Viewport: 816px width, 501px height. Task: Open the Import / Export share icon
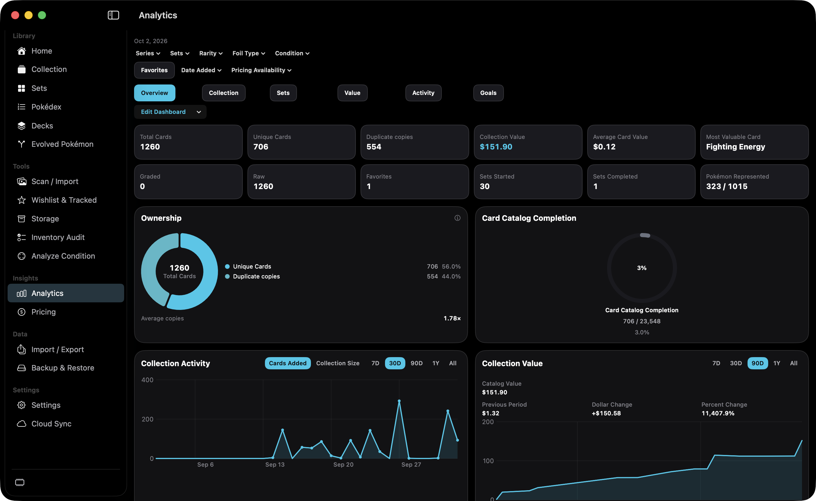[x=22, y=349]
